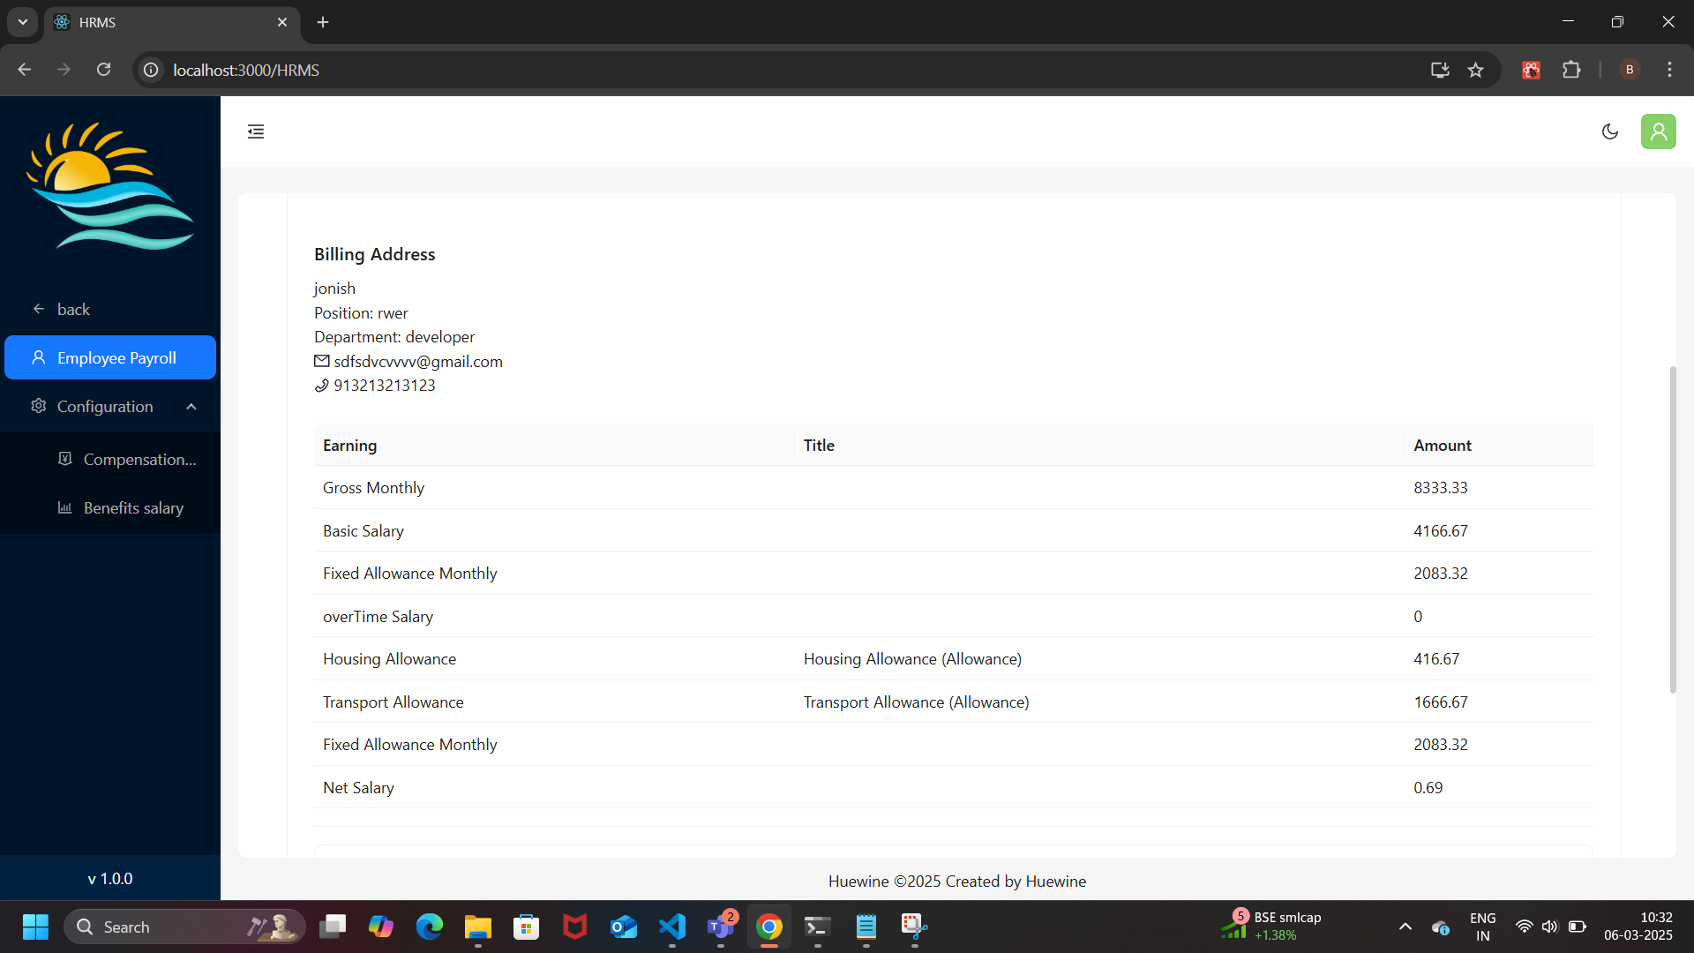Click Transport Allowance (Allowance) title cell
The width and height of the screenshot is (1694, 953).
(916, 702)
